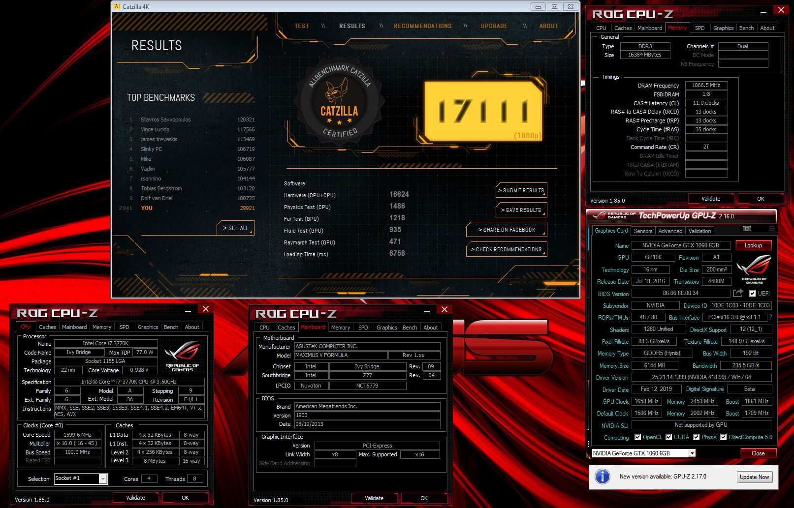Open the UPGRADE tab in Catzilla
Image resolution: width=794 pixels, height=508 pixels.
coord(494,26)
